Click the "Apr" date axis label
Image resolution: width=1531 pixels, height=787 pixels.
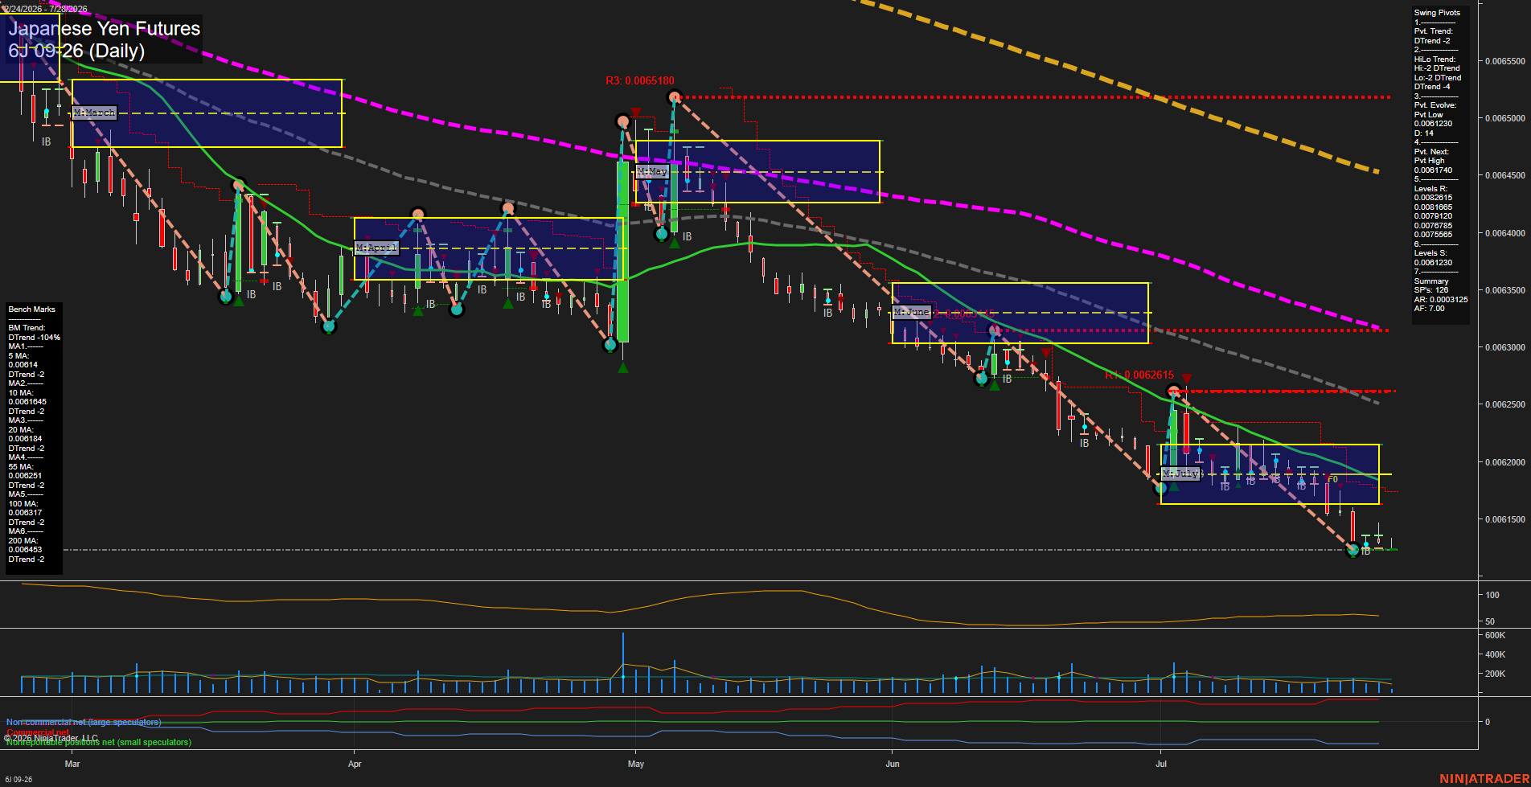point(355,764)
